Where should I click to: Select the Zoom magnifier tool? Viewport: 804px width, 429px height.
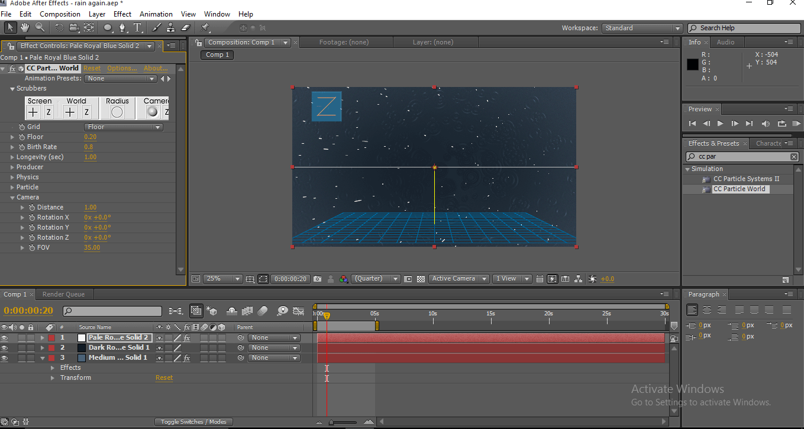[x=40, y=27]
